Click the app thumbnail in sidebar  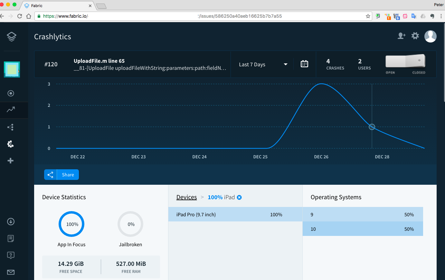tap(12, 70)
